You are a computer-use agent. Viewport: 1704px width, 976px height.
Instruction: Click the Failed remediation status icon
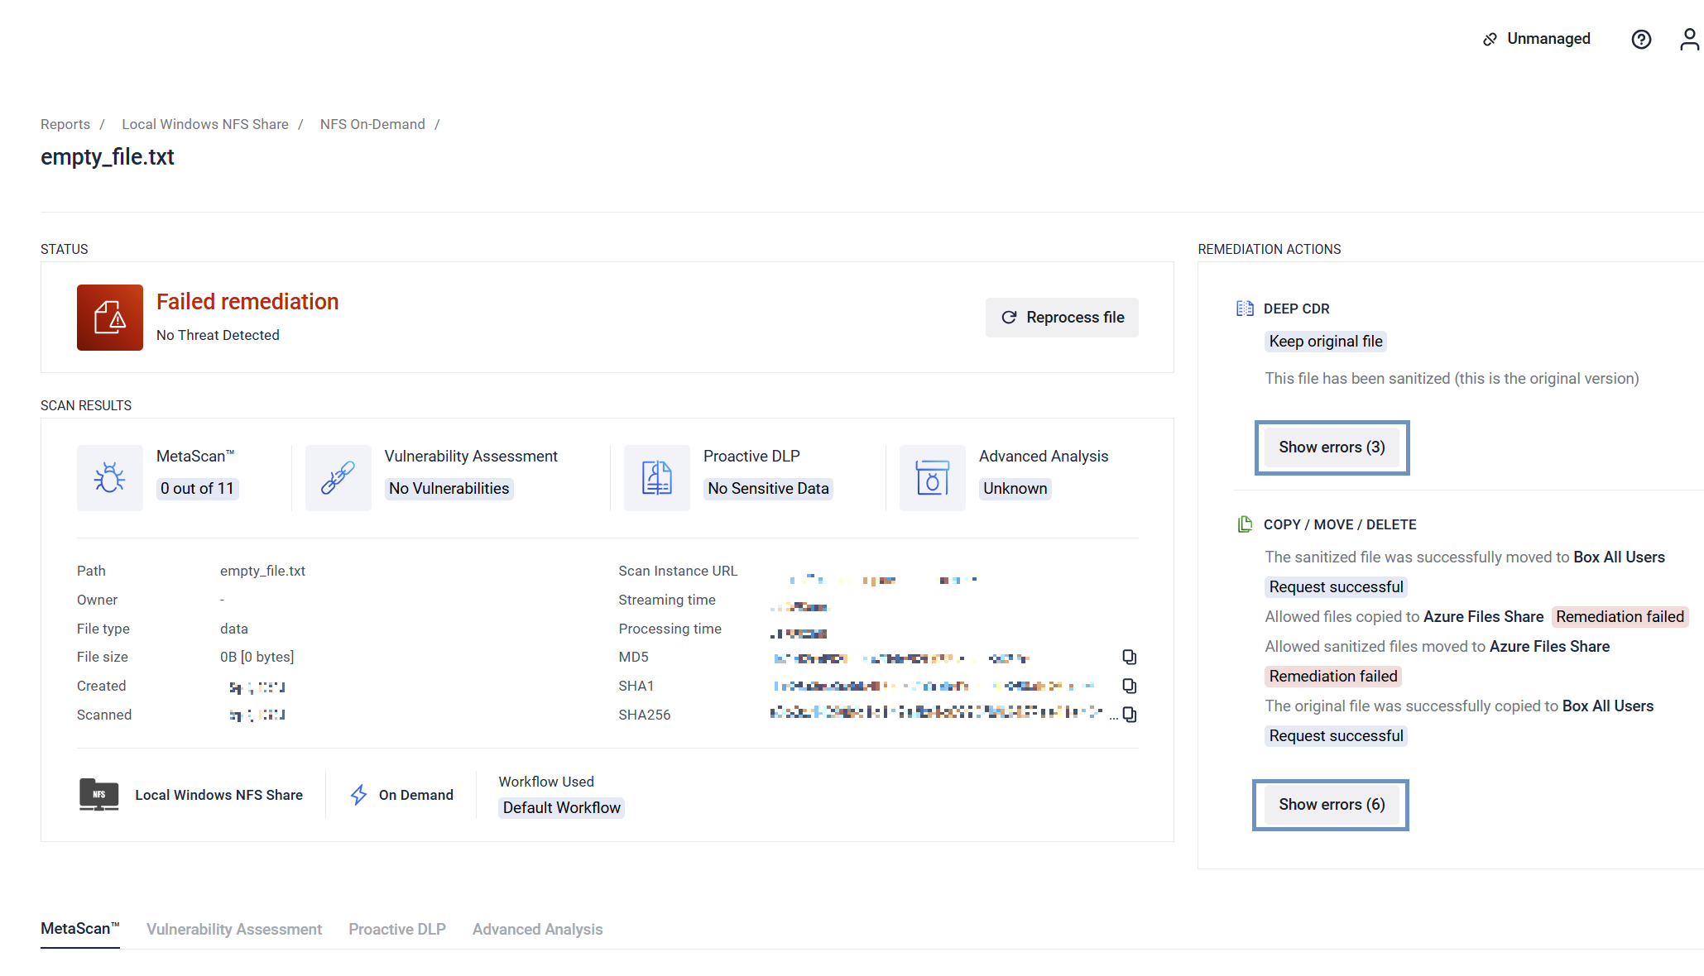pos(109,318)
